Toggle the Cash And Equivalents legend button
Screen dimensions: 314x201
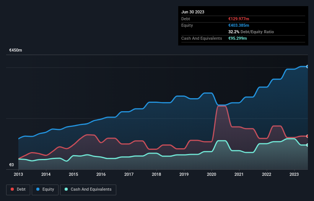click(x=88, y=190)
